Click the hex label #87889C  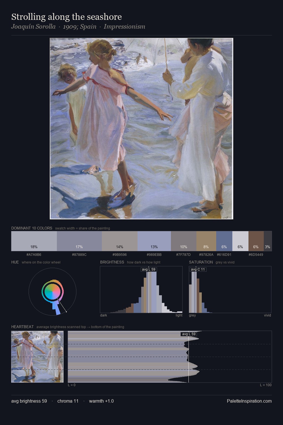(79, 255)
